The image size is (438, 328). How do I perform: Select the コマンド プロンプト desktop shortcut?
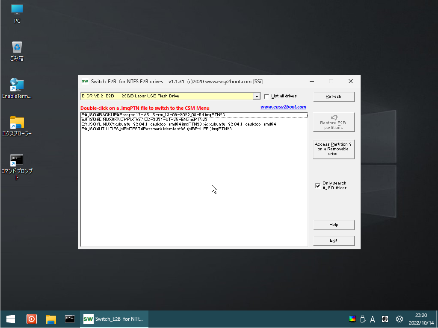click(x=17, y=167)
